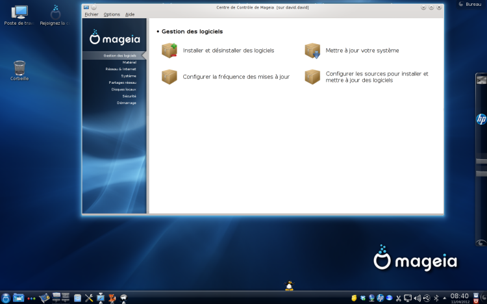Click the blue oval tray icon
Image resolution: width=487 pixels, height=304 pixels.
[x=389, y=298]
